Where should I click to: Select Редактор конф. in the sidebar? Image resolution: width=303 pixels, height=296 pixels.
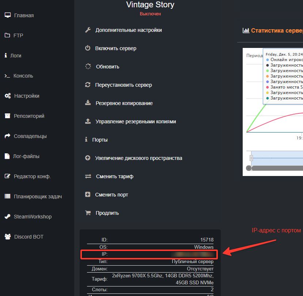click(x=32, y=176)
